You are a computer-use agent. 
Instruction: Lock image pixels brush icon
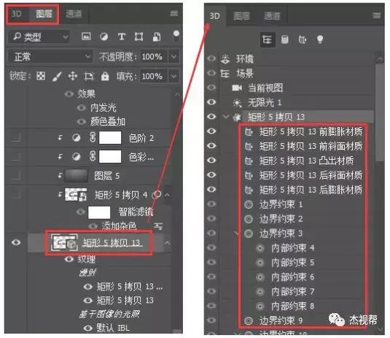coord(57,76)
